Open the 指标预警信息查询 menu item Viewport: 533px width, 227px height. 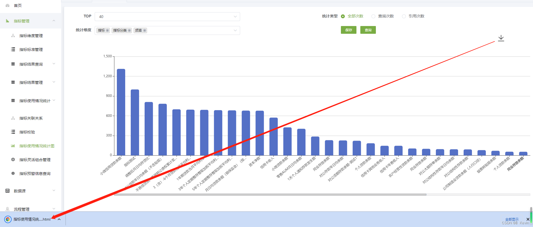tap(35, 174)
